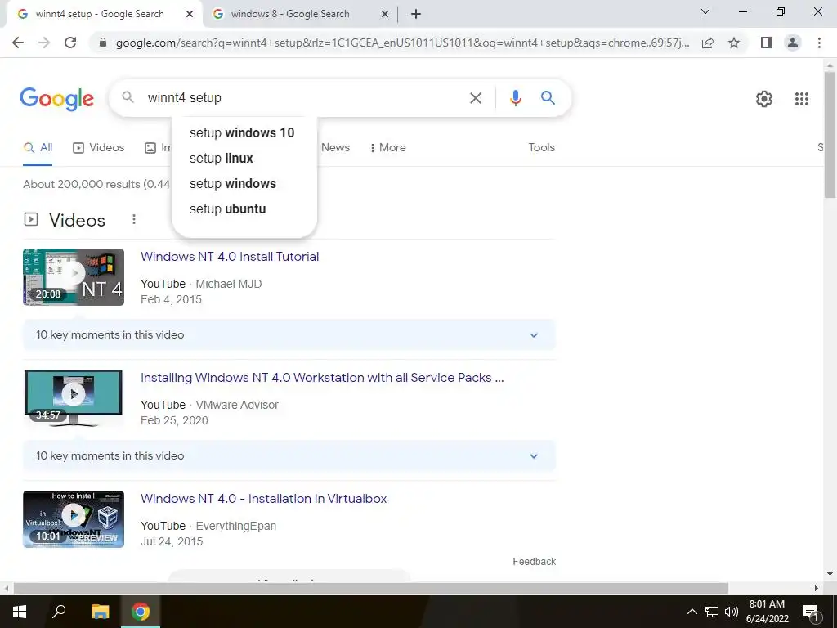Viewport: 837px width, 628px height.
Task: Click the scroll down arrow of the page scrollbar
Action: point(830,575)
